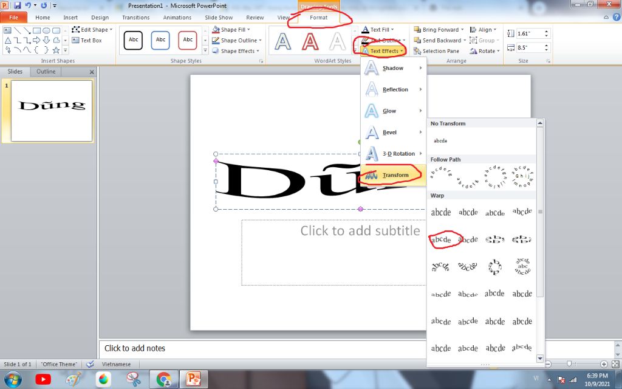The height and width of the screenshot is (389, 622).
Task: Click the shape width field showing 8.5"
Action: (530, 47)
